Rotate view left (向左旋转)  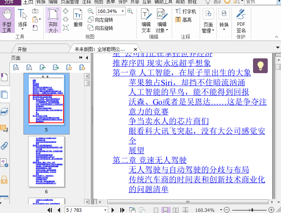click(x=100, y=20)
